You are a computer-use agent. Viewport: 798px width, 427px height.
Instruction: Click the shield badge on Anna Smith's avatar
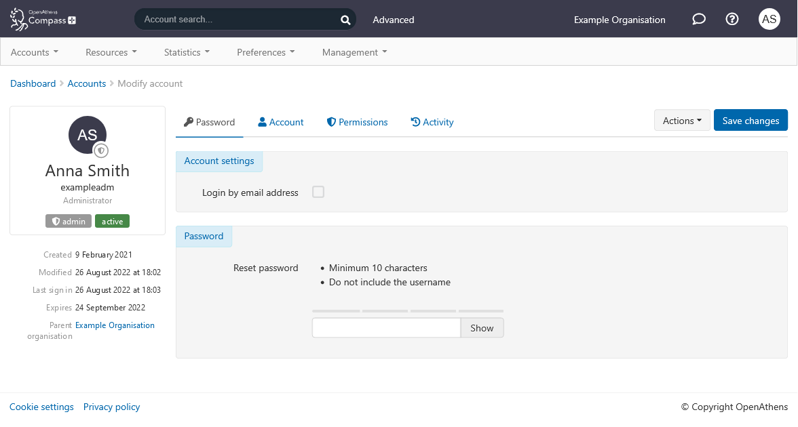(x=101, y=150)
